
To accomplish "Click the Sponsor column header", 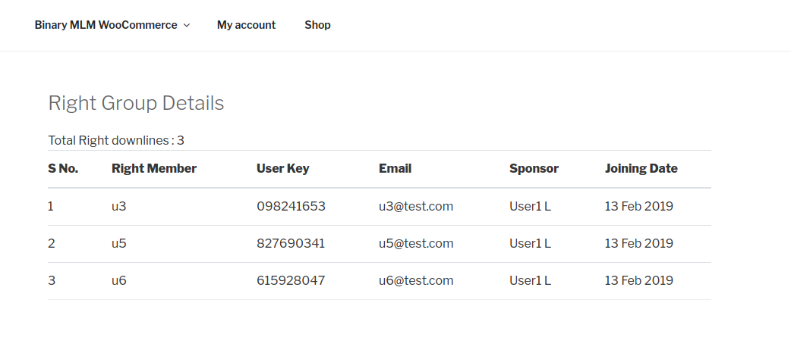I will [534, 169].
